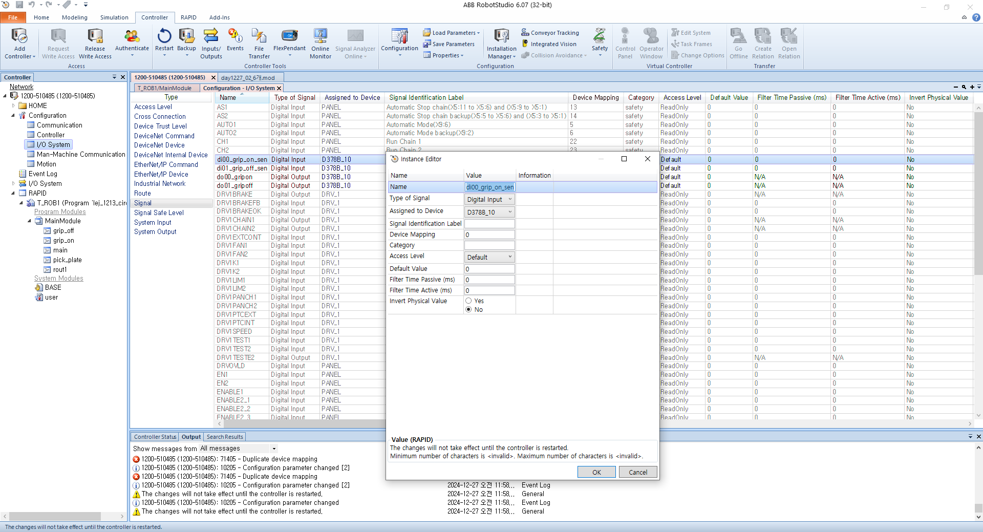Open the day1227_02_67.mod document tab
The width and height of the screenshot is (983, 532).
pyautogui.click(x=248, y=78)
